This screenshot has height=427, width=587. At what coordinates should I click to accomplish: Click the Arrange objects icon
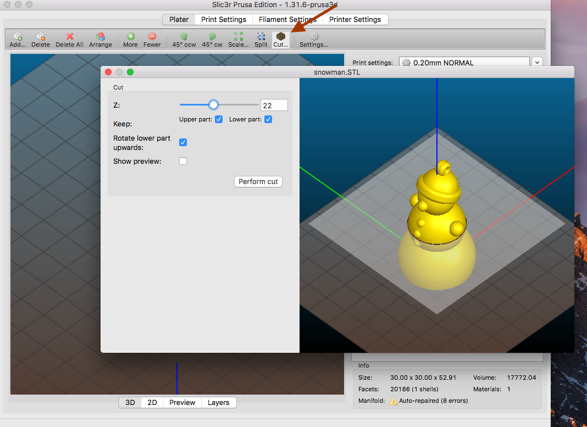(x=100, y=37)
